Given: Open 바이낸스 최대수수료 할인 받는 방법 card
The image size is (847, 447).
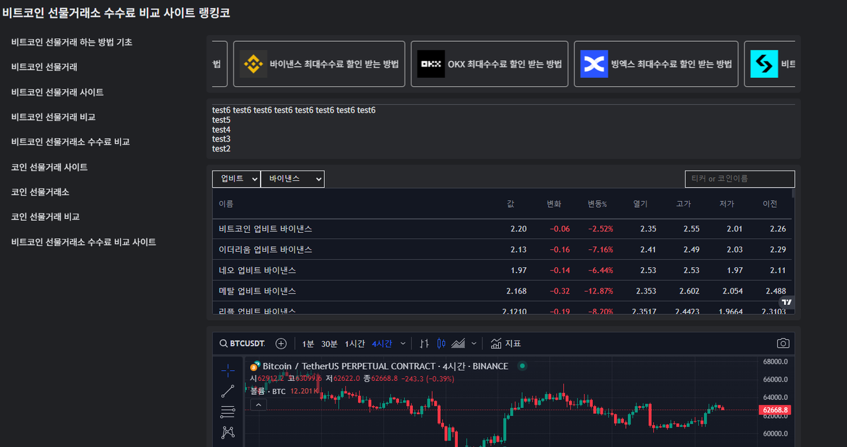Looking at the screenshot, I should 319,64.
